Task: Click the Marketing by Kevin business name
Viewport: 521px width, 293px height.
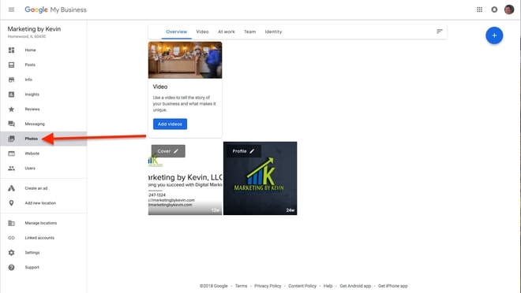Action: pos(34,29)
